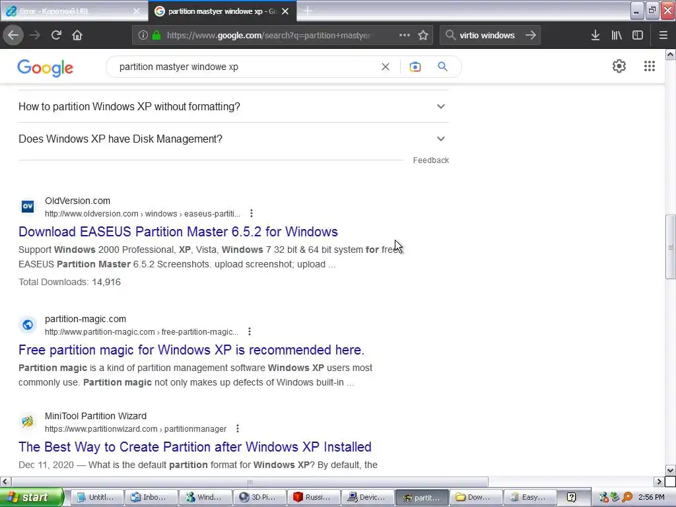This screenshot has height=507, width=676.
Task: Show site information icon in address bar
Action: 143,35
